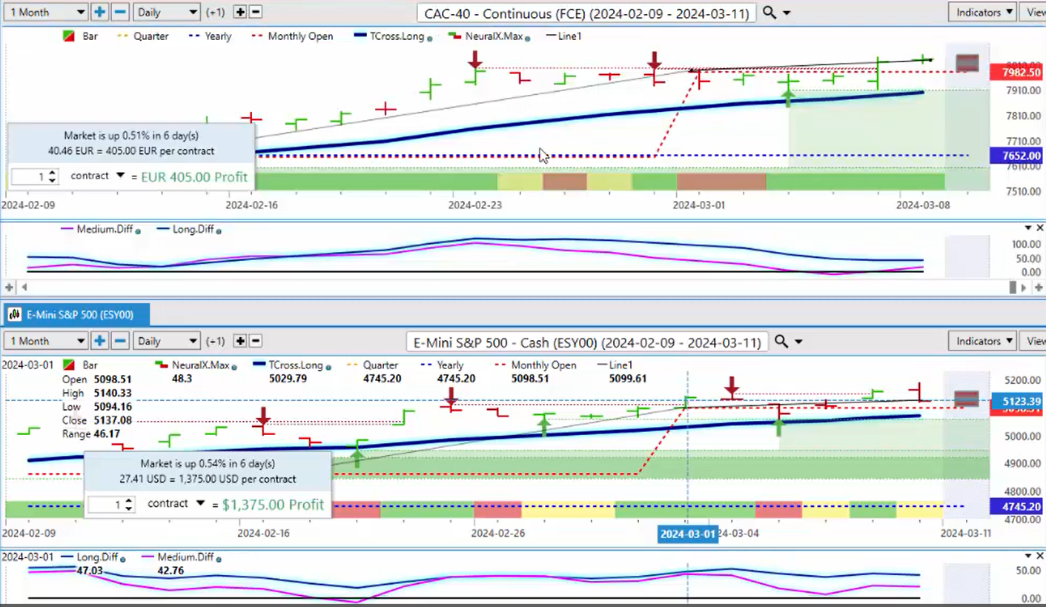Screen dimensions: 1046x607
Task: Click the plus icon left of CAC-40 scrollbar
Action: click(x=10, y=287)
